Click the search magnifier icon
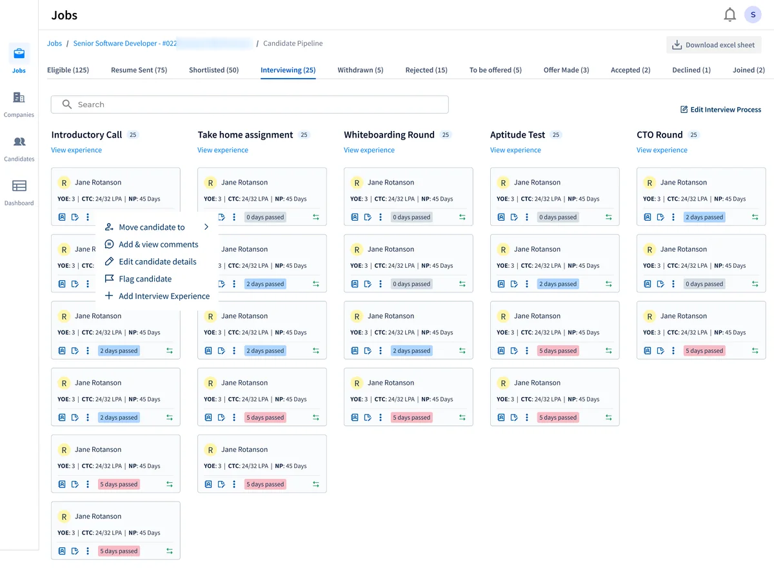The image size is (774, 579). 66,105
